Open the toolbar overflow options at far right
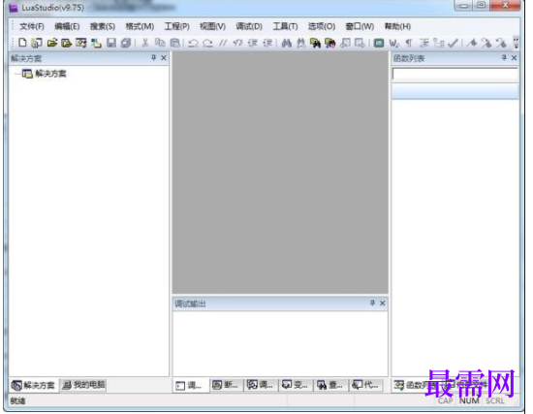The image size is (533, 414). click(x=516, y=43)
